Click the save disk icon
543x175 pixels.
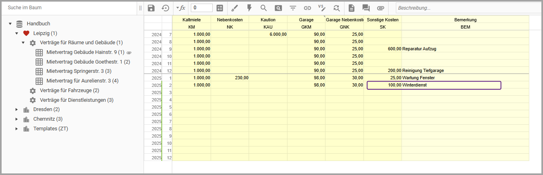point(151,8)
